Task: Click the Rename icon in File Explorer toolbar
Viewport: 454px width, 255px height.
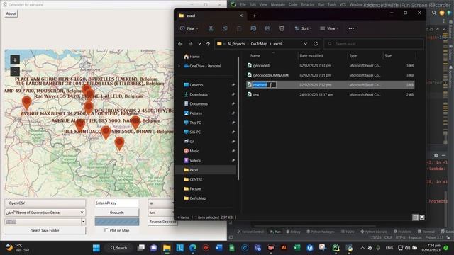Action: click(253, 28)
